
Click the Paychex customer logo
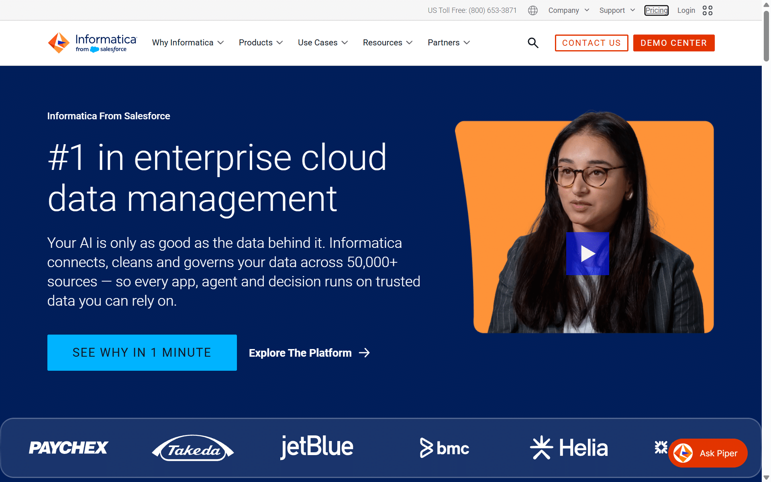pyautogui.click(x=68, y=447)
